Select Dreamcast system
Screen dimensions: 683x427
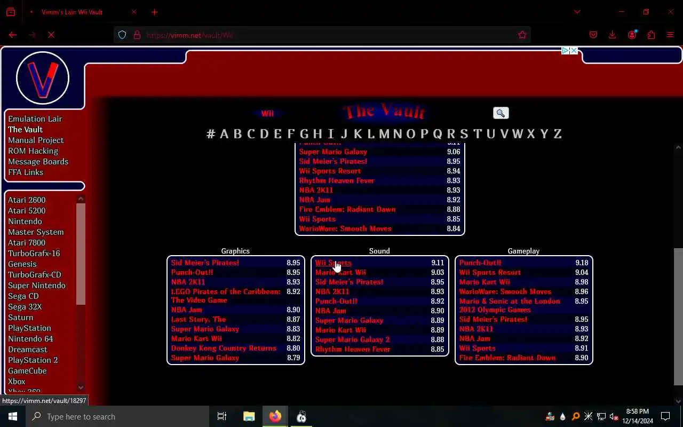click(28, 349)
